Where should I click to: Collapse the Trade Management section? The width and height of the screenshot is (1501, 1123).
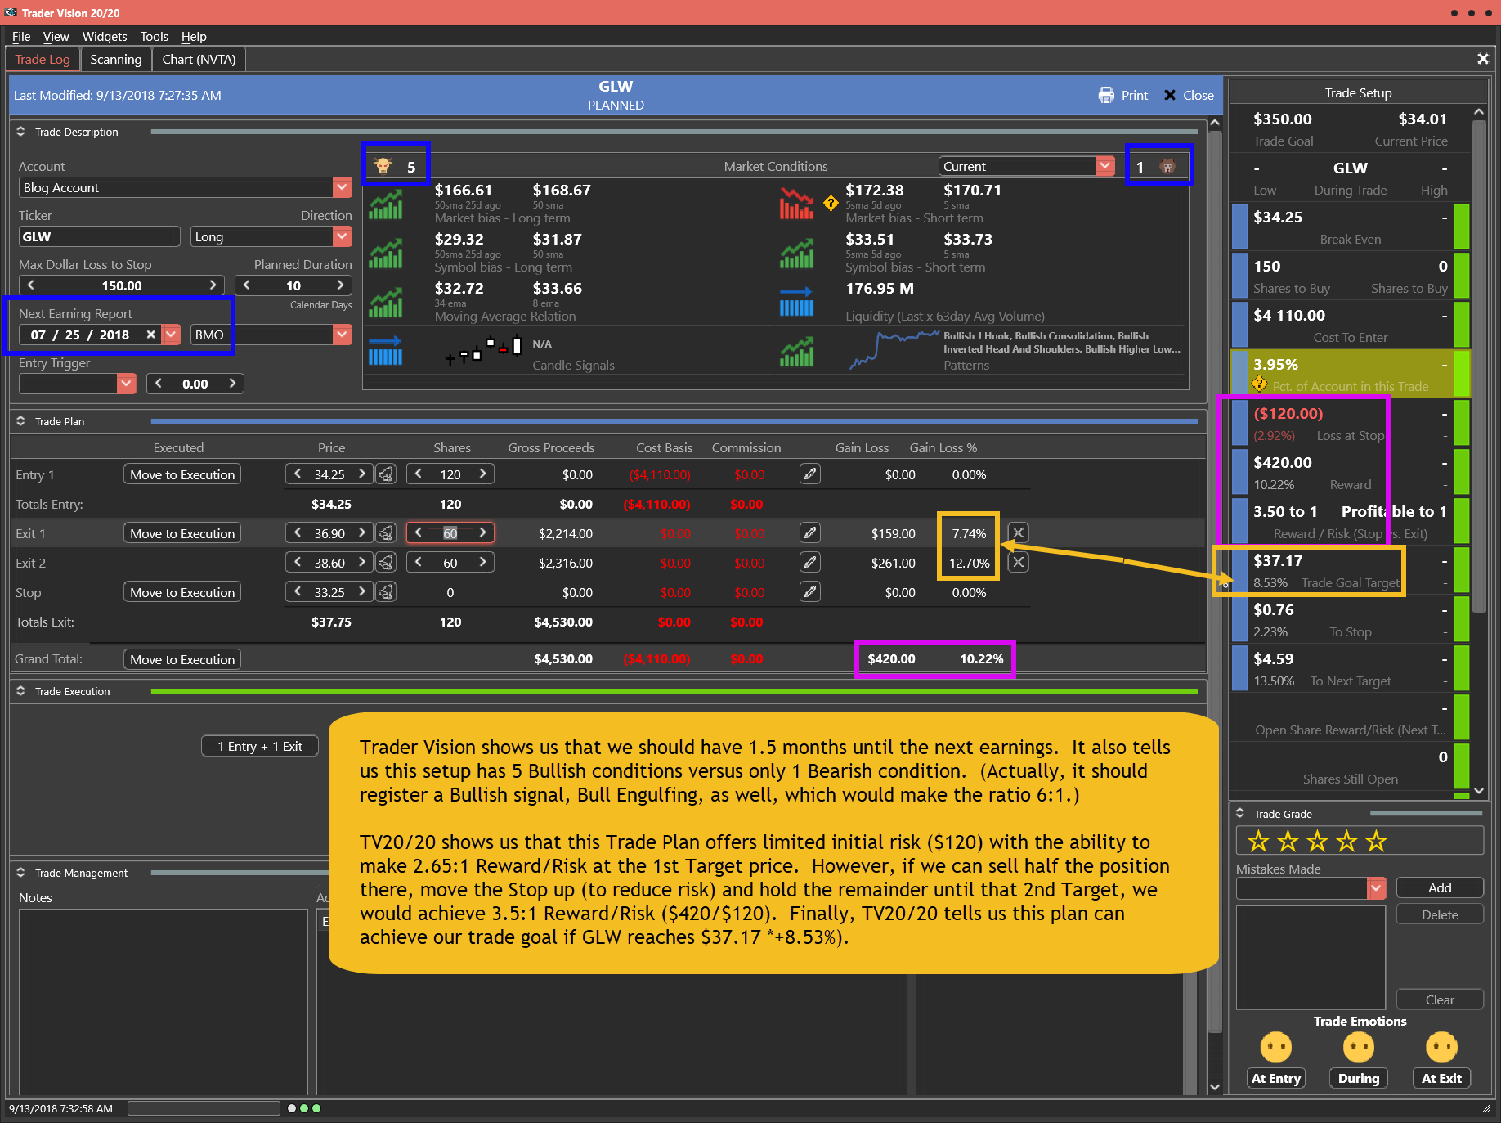(x=20, y=872)
